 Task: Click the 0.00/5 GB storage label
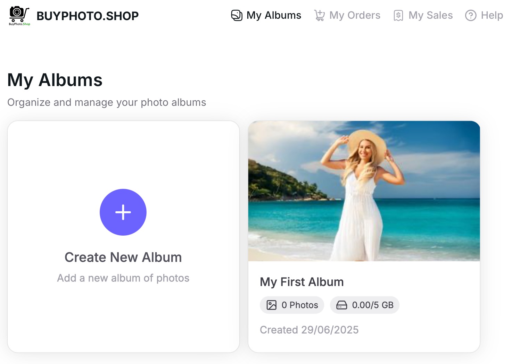coord(373,305)
